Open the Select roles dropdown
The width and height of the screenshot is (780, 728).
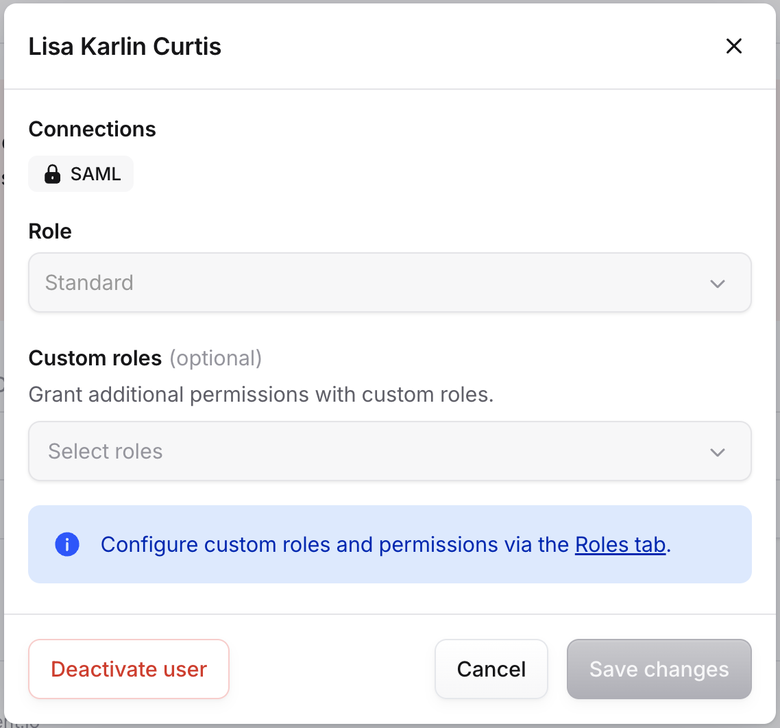[x=389, y=451]
